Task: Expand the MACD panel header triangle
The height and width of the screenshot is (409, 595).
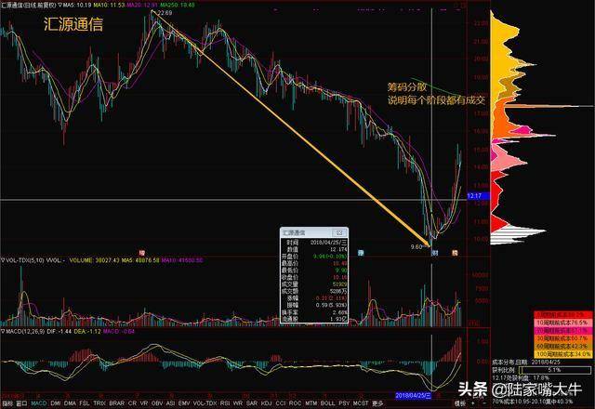Action: tap(3, 331)
